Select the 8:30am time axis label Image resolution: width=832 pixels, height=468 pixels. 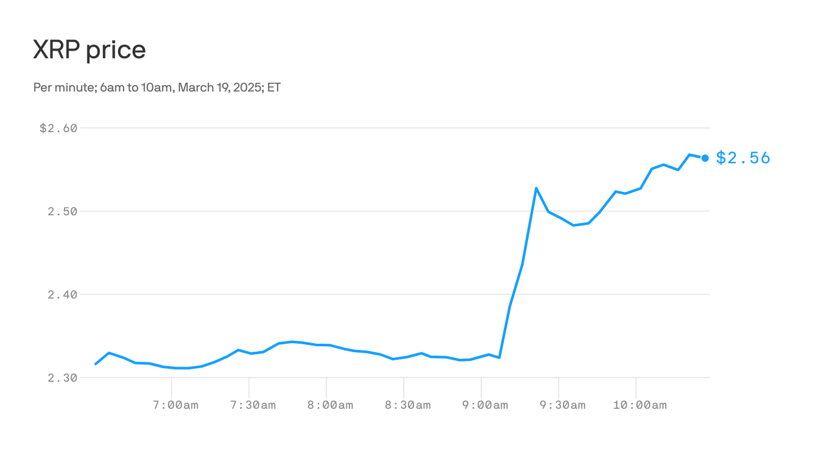tap(407, 405)
